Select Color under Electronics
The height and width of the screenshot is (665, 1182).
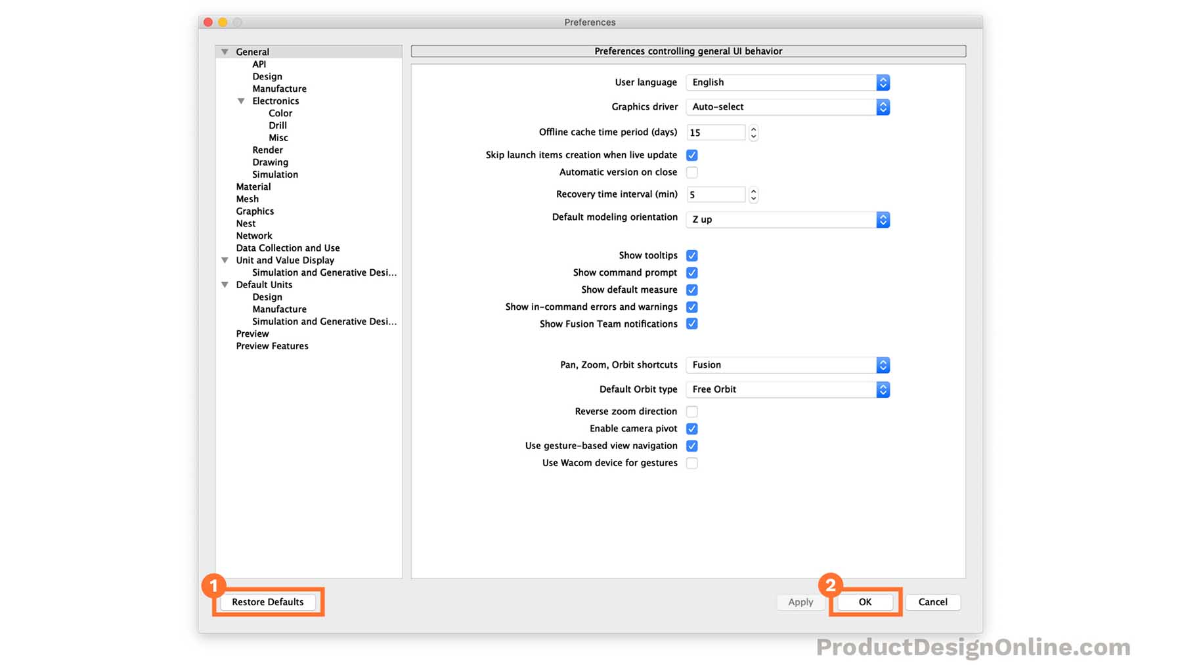pos(280,114)
